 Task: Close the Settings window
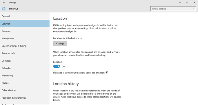[194, 3]
